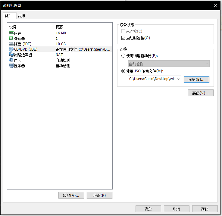222x216 pixels.
Task: Click the processor count summary 1
Action: (57, 38)
